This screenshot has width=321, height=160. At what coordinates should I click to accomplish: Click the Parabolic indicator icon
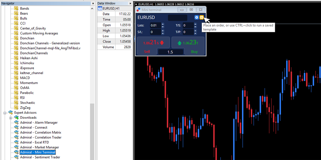16,92
